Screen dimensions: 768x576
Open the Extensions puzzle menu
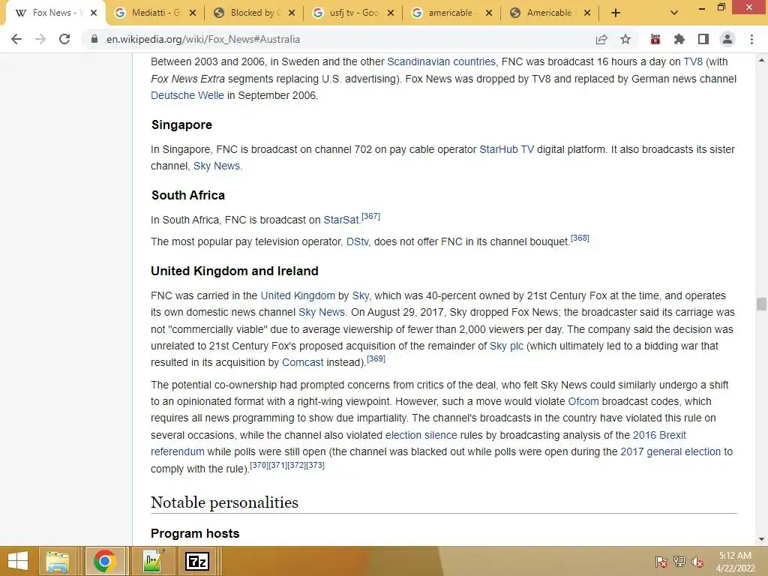pyautogui.click(x=679, y=39)
